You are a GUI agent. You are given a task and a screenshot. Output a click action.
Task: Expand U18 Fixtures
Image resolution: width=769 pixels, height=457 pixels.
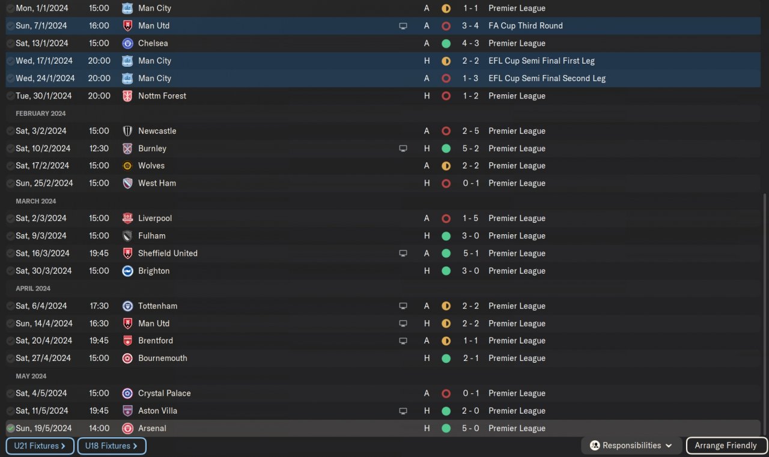coord(111,446)
